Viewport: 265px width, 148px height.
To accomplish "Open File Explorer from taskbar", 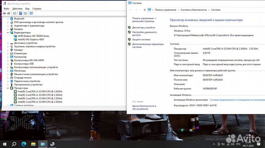I will 33,144.
